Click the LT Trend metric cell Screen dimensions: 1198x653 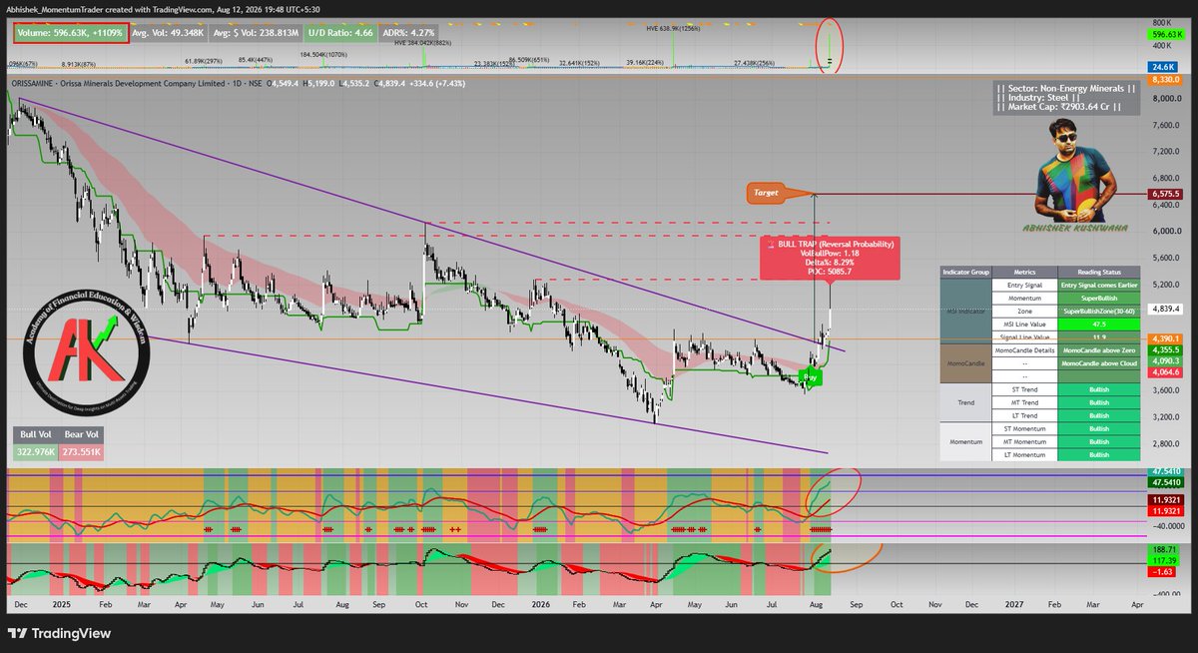pyautogui.click(x=1022, y=415)
